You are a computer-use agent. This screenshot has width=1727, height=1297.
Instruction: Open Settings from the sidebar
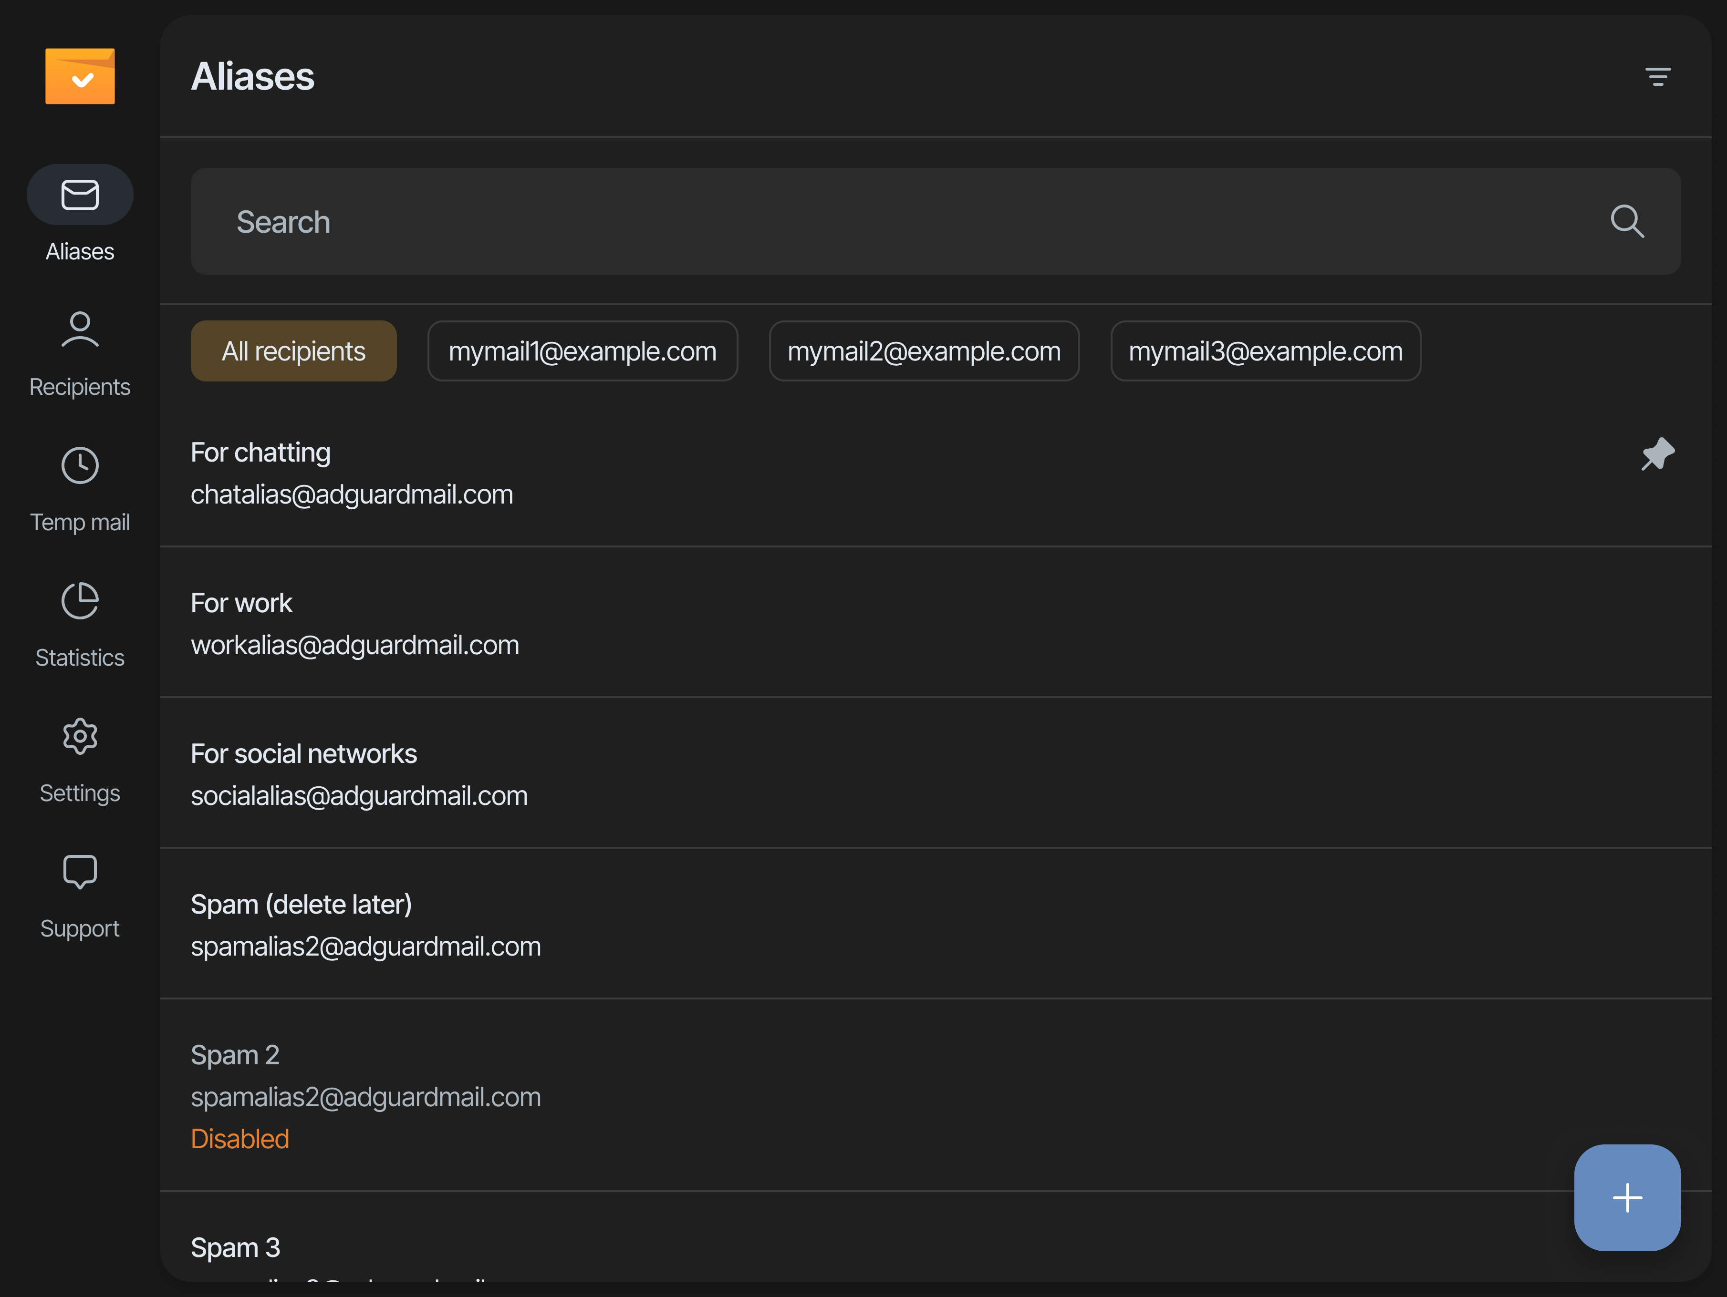click(x=80, y=759)
